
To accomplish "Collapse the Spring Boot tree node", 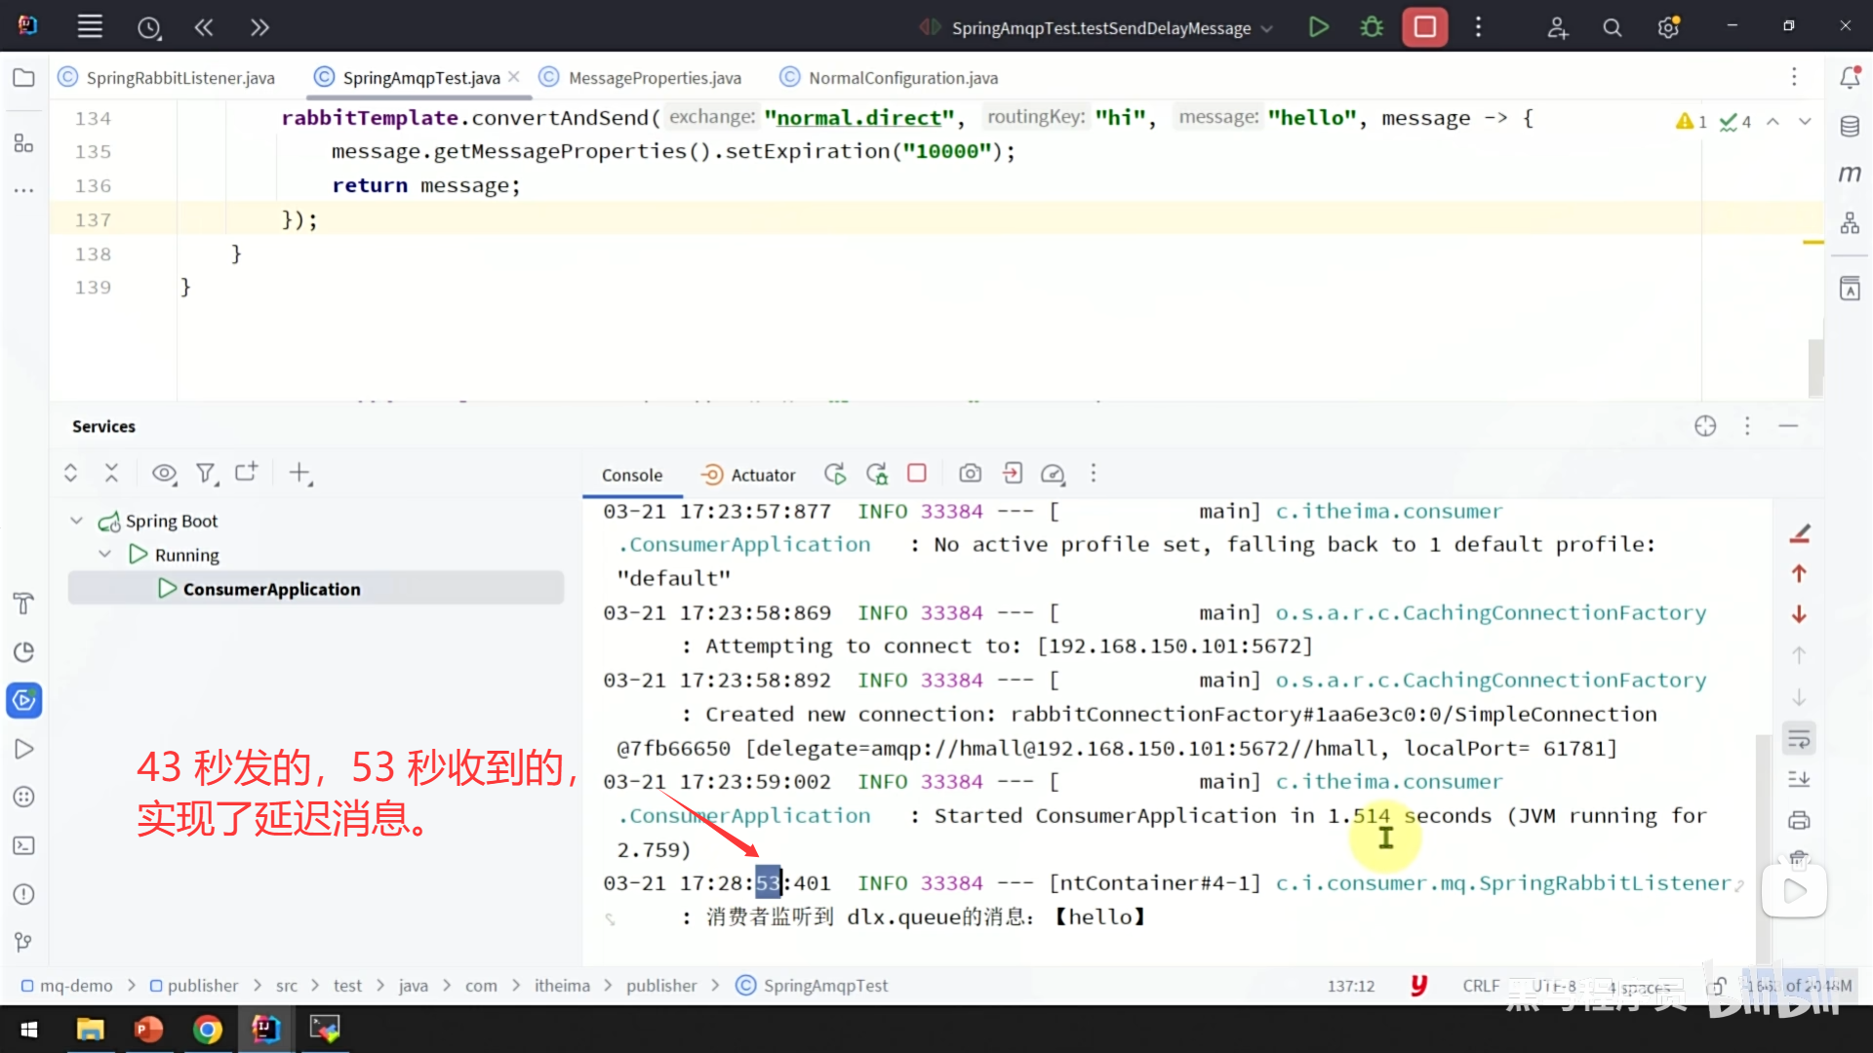I will [x=77, y=521].
